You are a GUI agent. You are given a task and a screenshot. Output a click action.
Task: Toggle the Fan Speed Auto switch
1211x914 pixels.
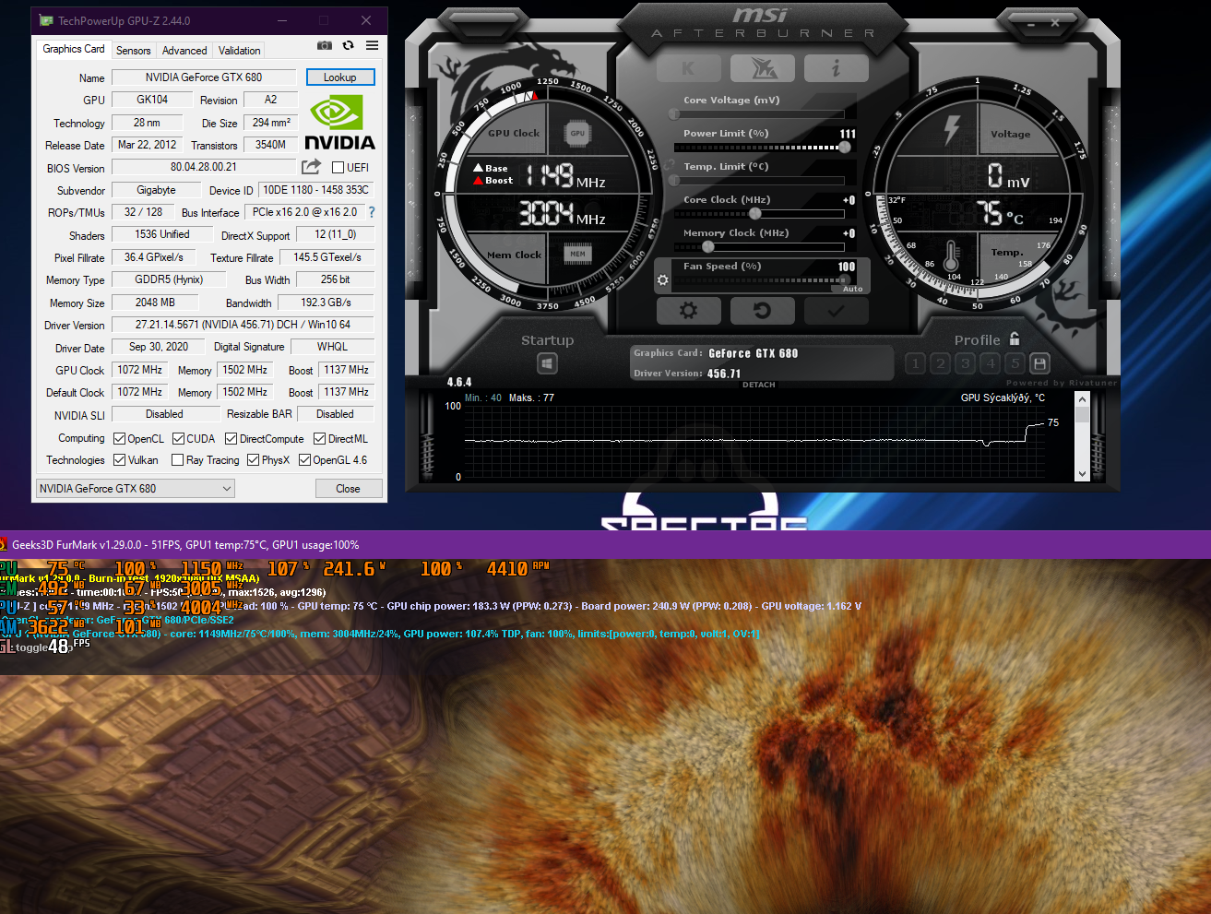[x=852, y=289]
